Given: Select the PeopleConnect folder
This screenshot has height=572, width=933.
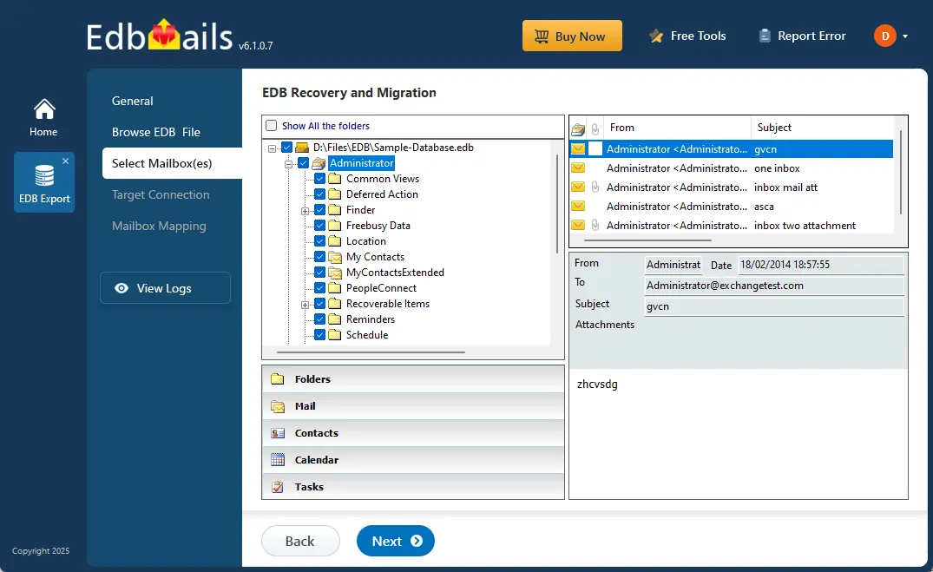Looking at the screenshot, I should (381, 288).
